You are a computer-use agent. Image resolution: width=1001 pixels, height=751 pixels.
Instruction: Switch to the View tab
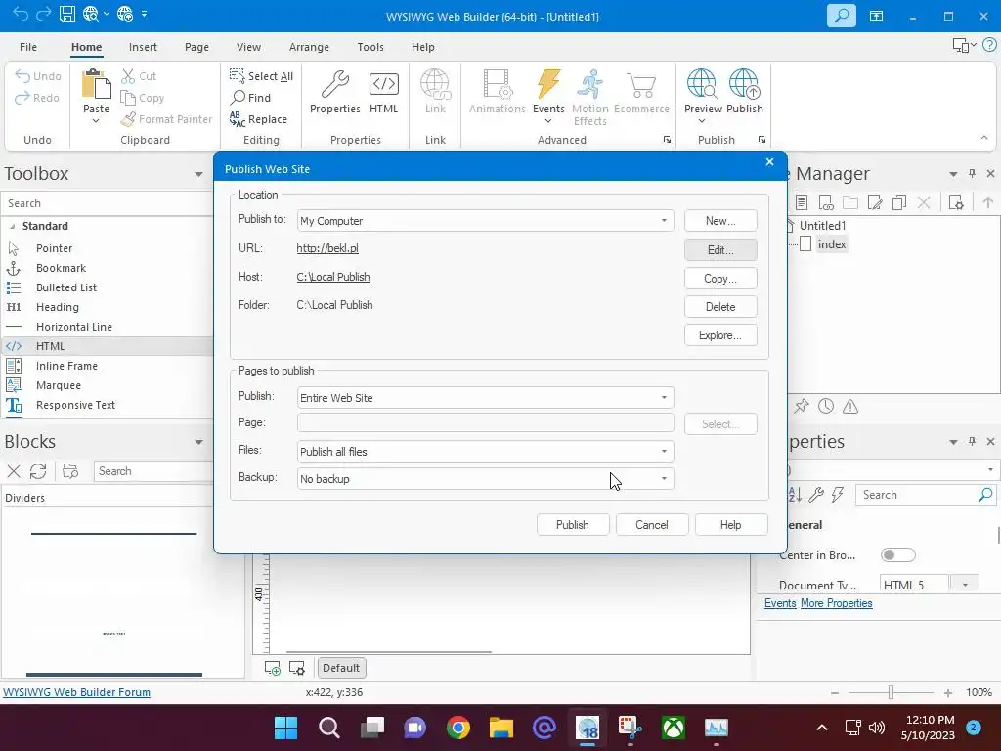pos(248,47)
